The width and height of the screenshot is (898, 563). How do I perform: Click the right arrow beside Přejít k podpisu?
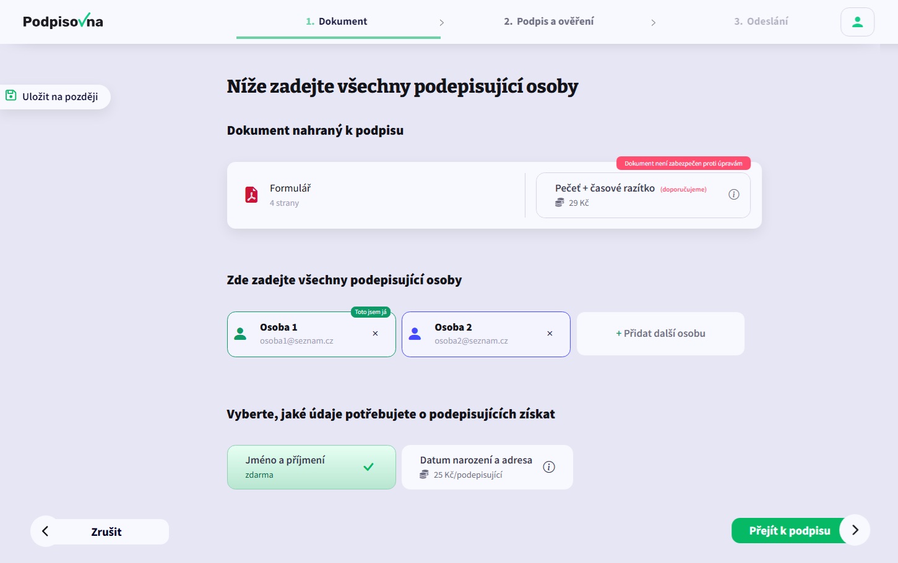click(x=855, y=530)
